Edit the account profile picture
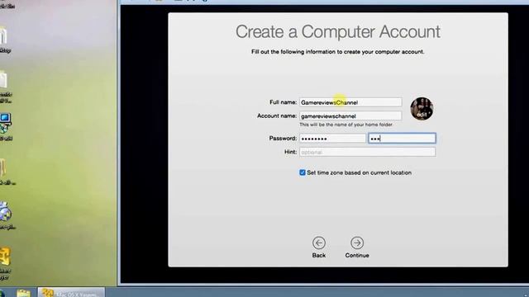The height and width of the screenshot is (297, 529). tap(422, 108)
